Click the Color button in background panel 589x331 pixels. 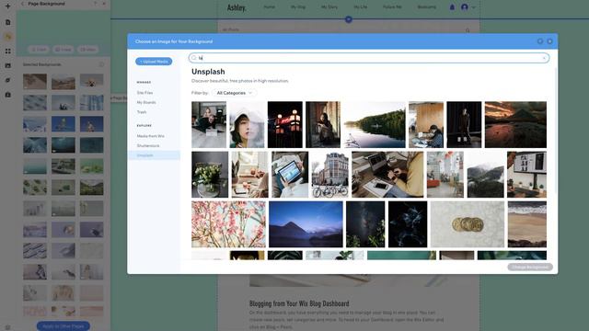click(39, 49)
